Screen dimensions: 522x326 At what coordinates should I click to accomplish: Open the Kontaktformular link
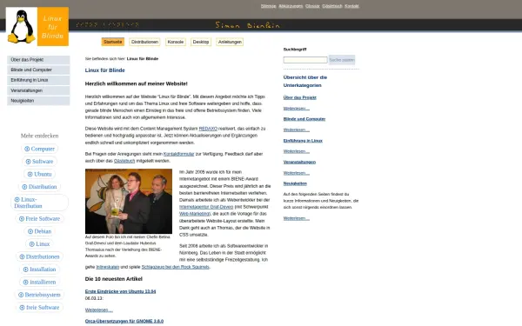click(x=178, y=154)
